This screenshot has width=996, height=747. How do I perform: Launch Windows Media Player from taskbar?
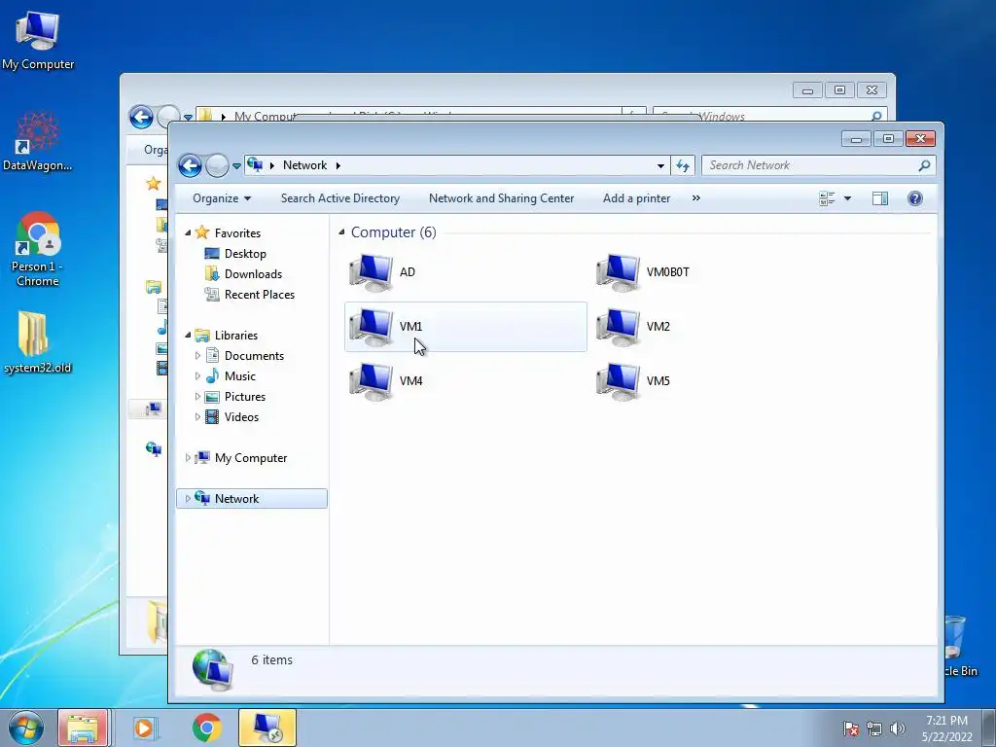pos(144,728)
